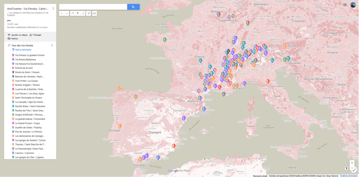Viewport: 359px width, 177px height.
Task: Open Styles individuels styling options
Action: click(x=21, y=50)
